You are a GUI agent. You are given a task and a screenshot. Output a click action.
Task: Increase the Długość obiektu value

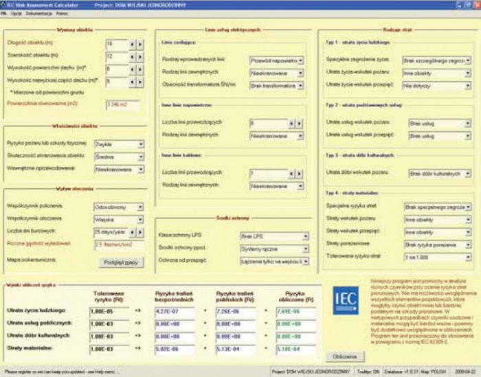pos(140,45)
